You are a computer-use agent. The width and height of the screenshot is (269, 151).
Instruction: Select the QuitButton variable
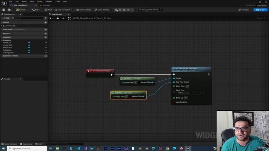(8, 50)
